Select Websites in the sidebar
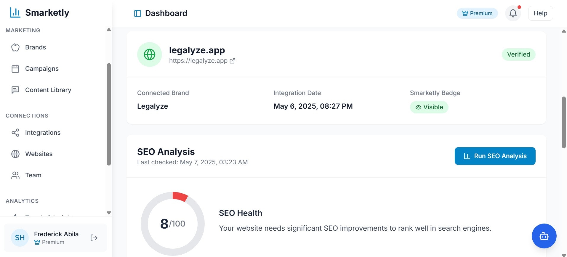 click(39, 154)
